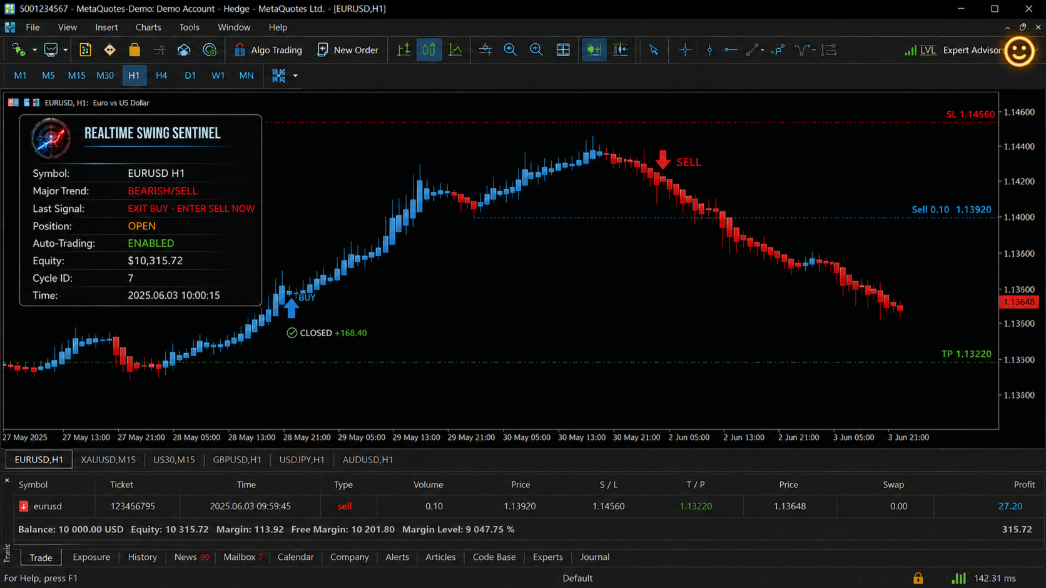
Task: Draw a vertical line on chart
Action: 709,50
